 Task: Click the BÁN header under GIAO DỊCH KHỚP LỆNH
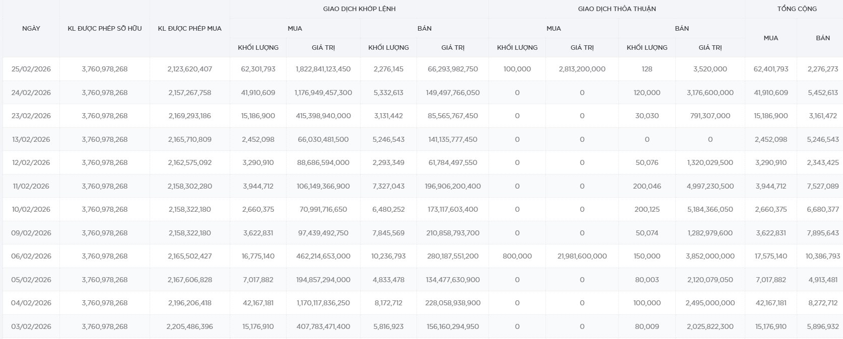tap(424, 29)
